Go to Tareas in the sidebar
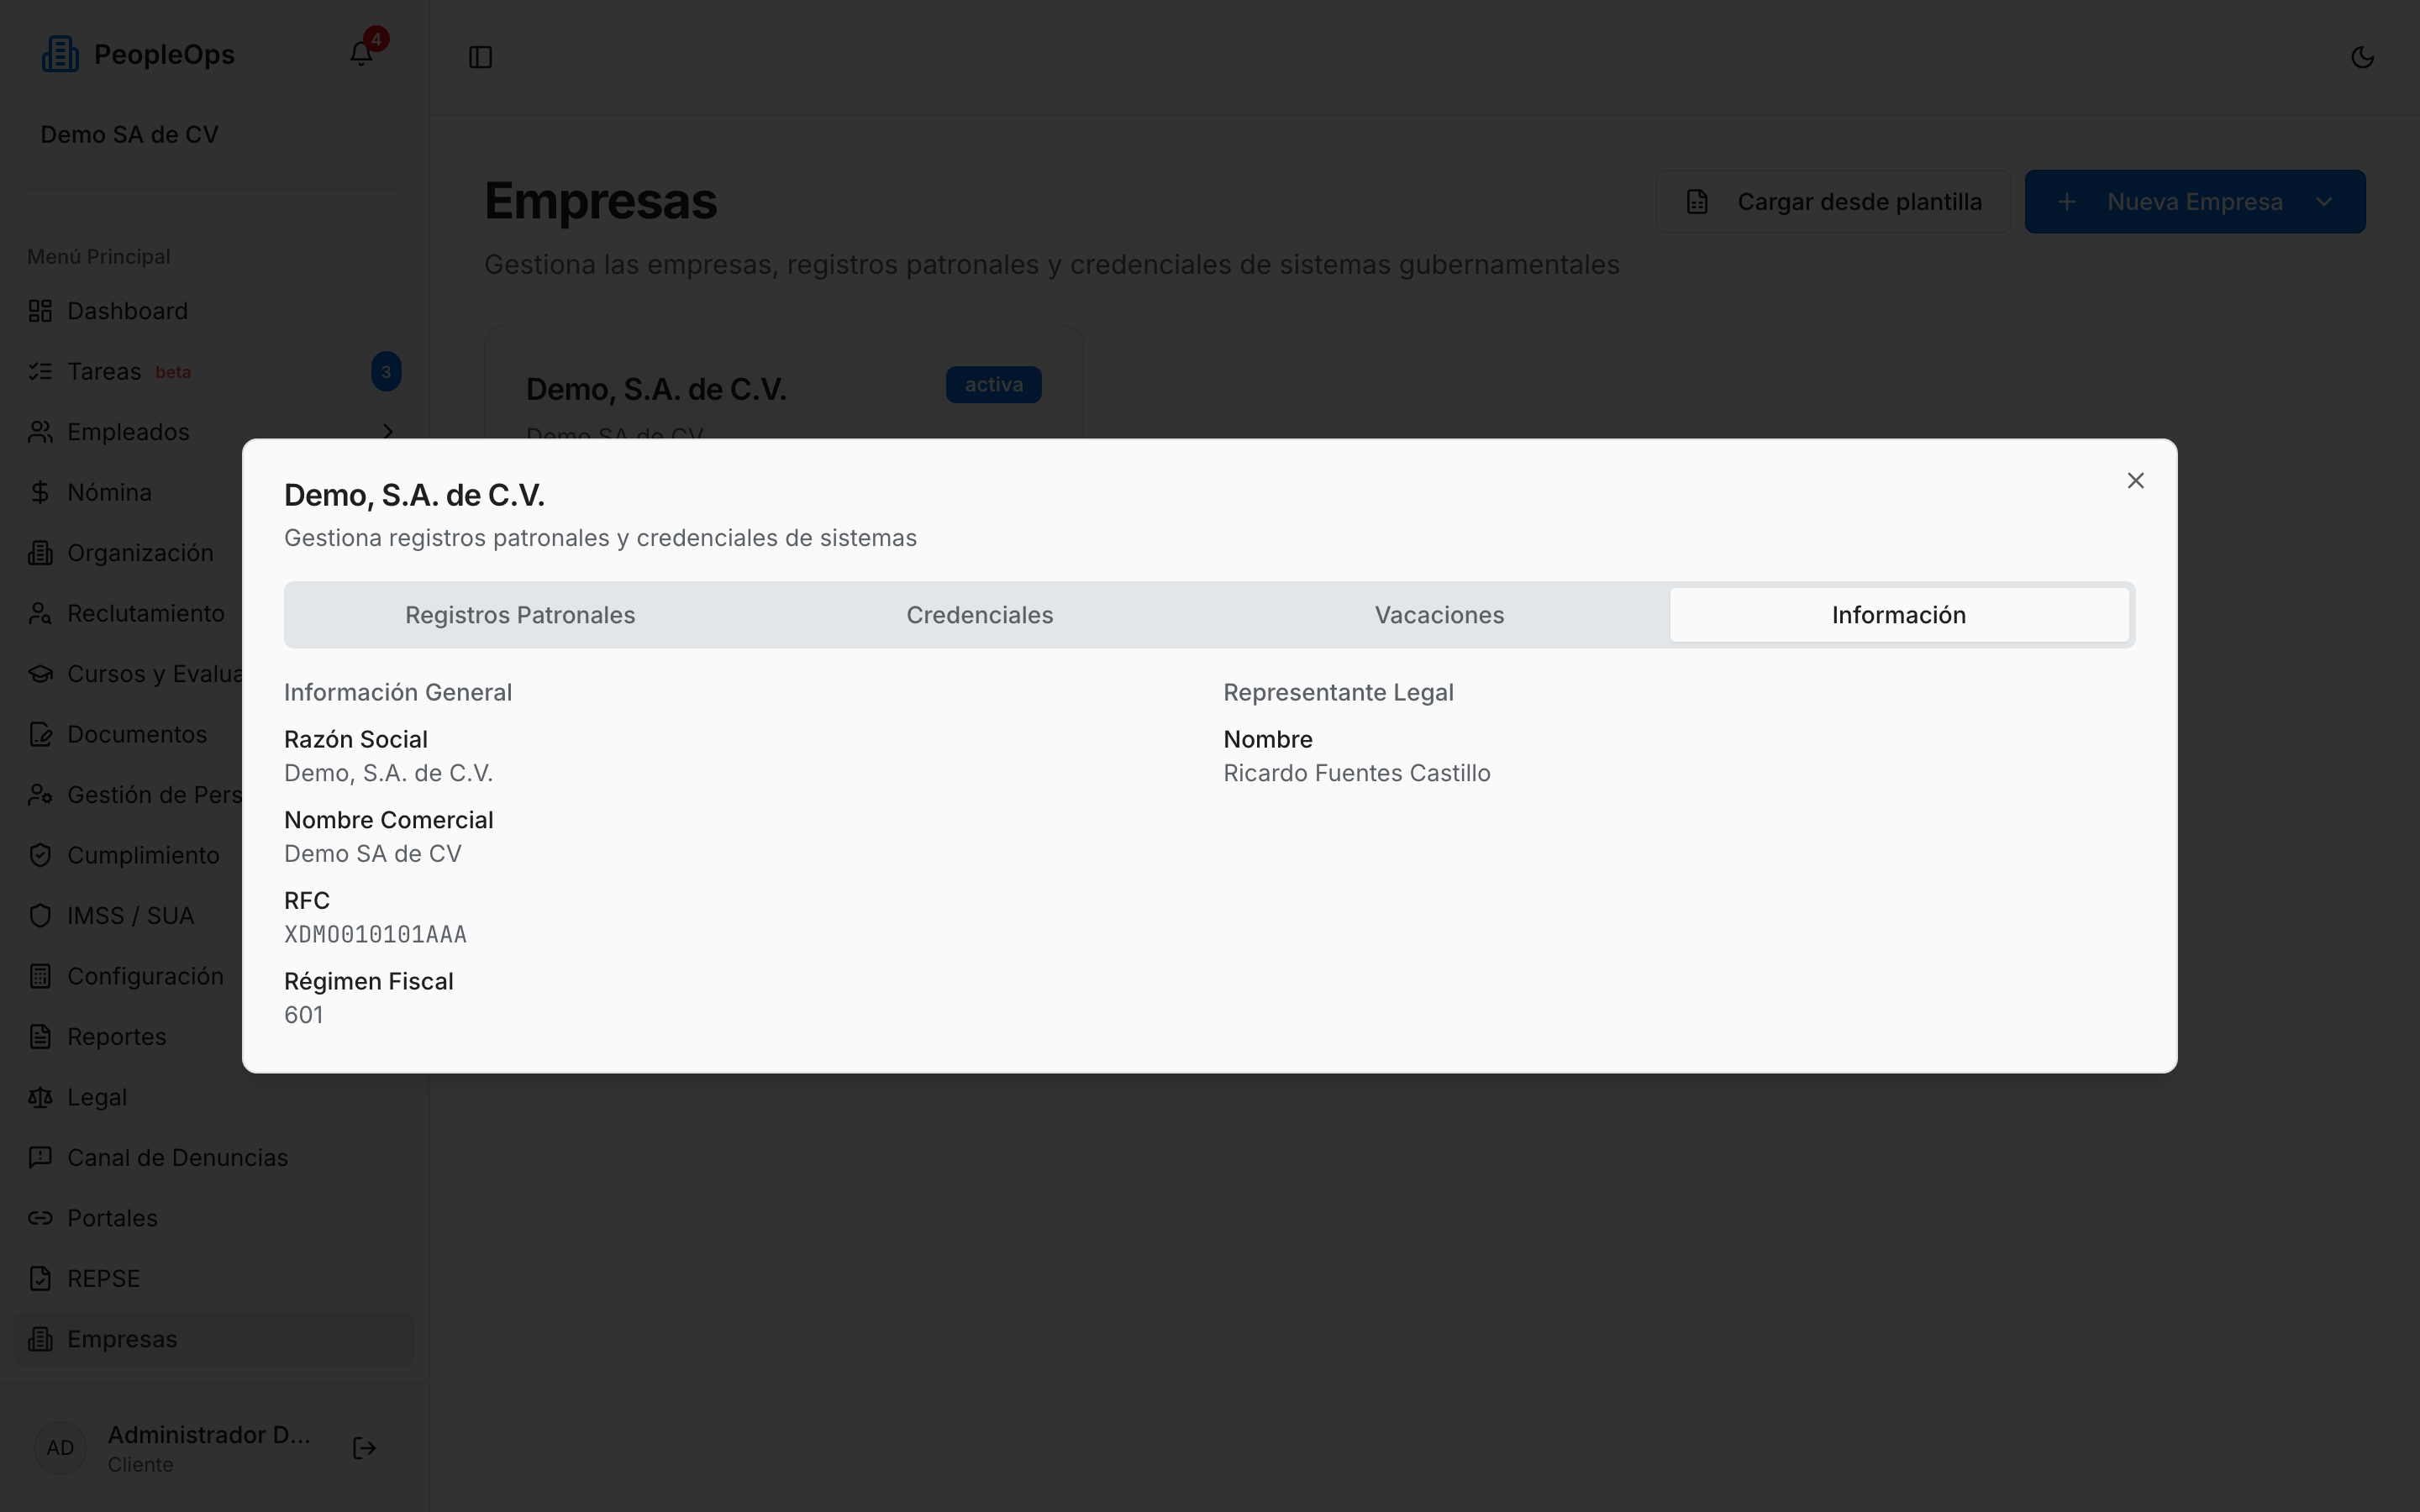Screen dimensions: 2420x1512 213,372
